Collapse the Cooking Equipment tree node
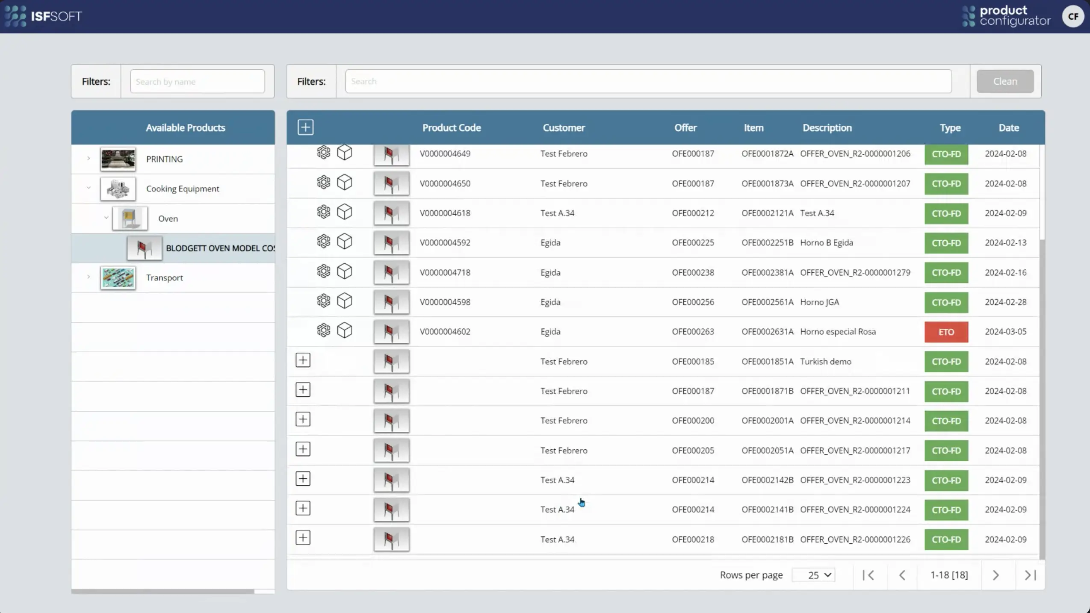The image size is (1090, 613). (89, 188)
